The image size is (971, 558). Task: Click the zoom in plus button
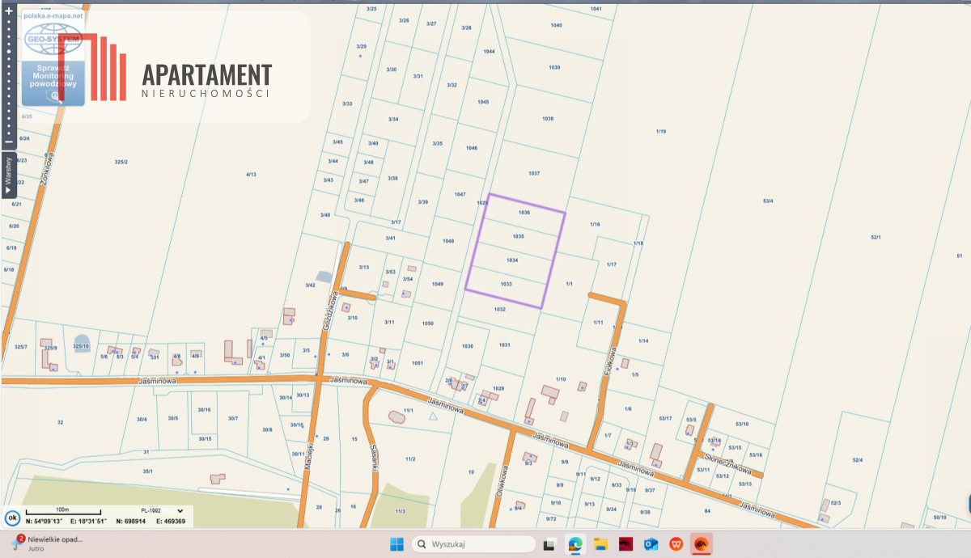(9, 11)
